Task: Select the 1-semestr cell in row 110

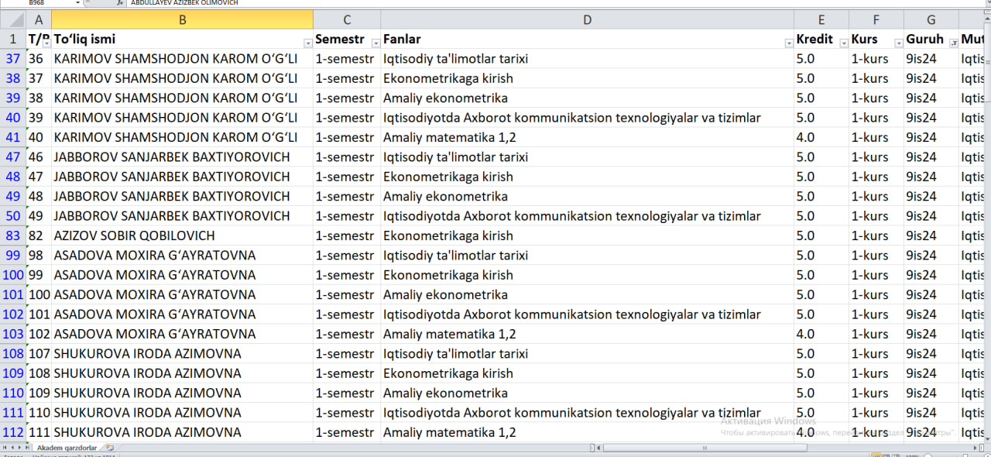Action: [347, 393]
